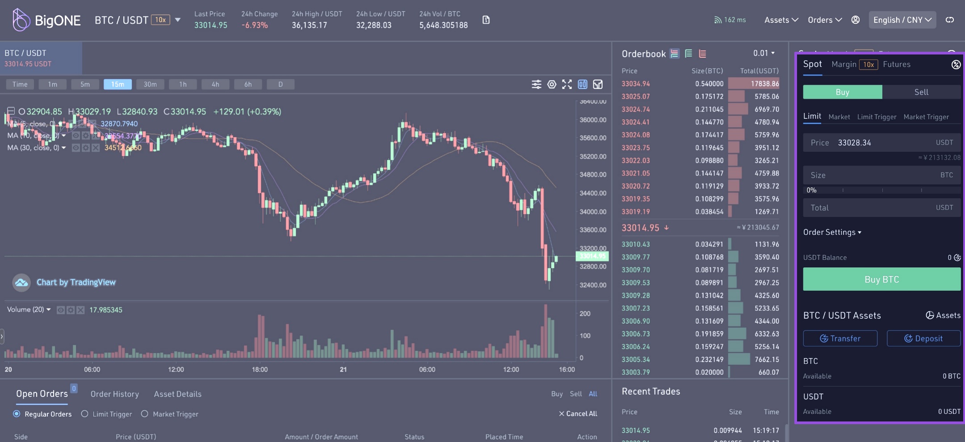Click the fee rate percent icon
The height and width of the screenshot is (442, 965).
(x=956, y=65)
